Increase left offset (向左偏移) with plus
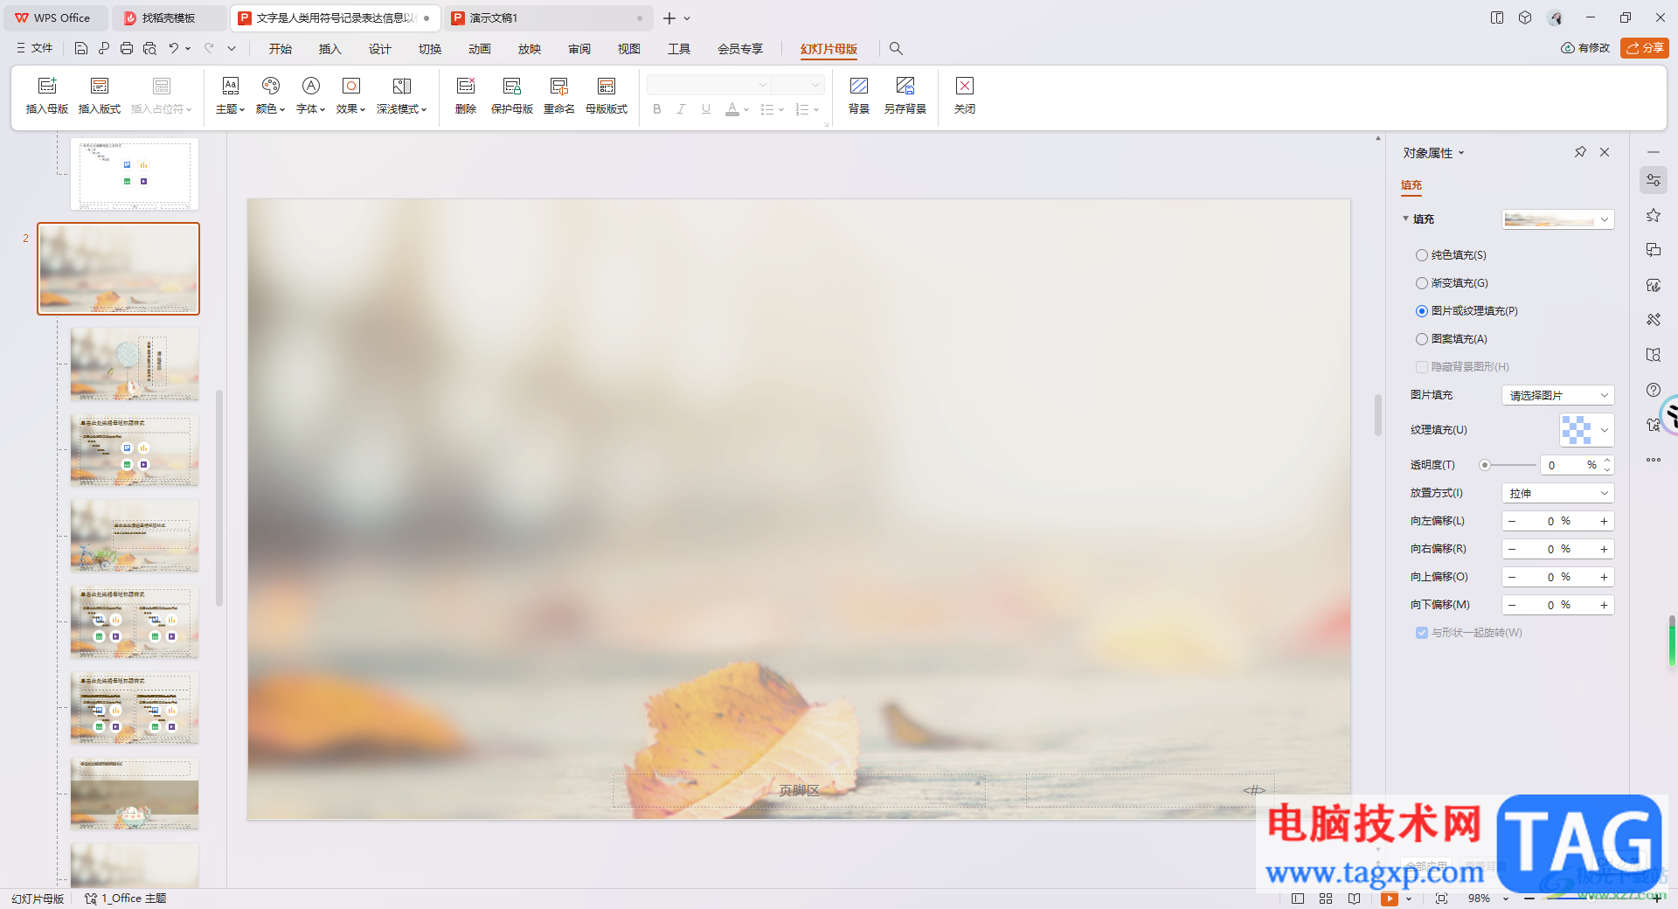 point(1605,521)
